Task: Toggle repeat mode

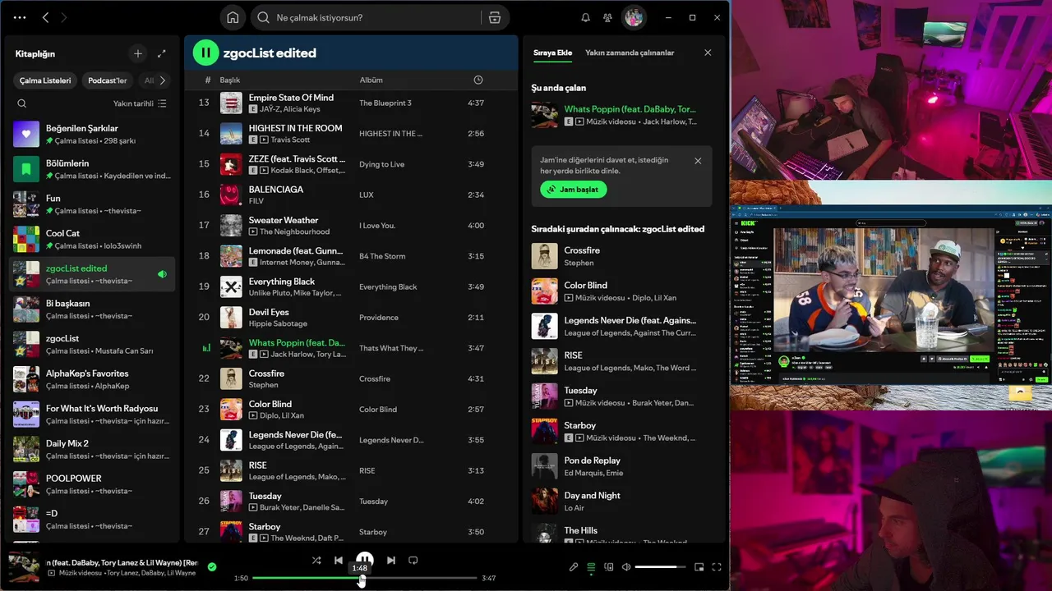Action: (413, 560)
